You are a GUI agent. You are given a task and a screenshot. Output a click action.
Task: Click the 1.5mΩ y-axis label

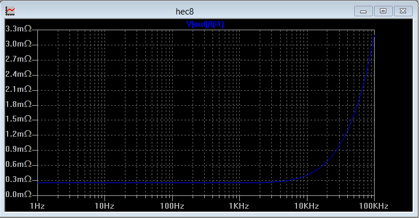[19, 119]
